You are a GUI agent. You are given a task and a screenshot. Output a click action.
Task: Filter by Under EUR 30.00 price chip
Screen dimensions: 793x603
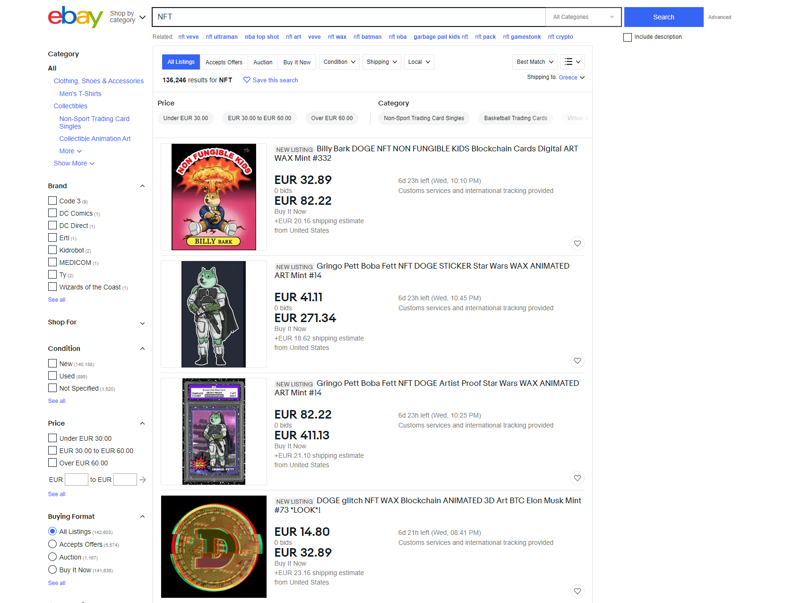coord(186,118)
